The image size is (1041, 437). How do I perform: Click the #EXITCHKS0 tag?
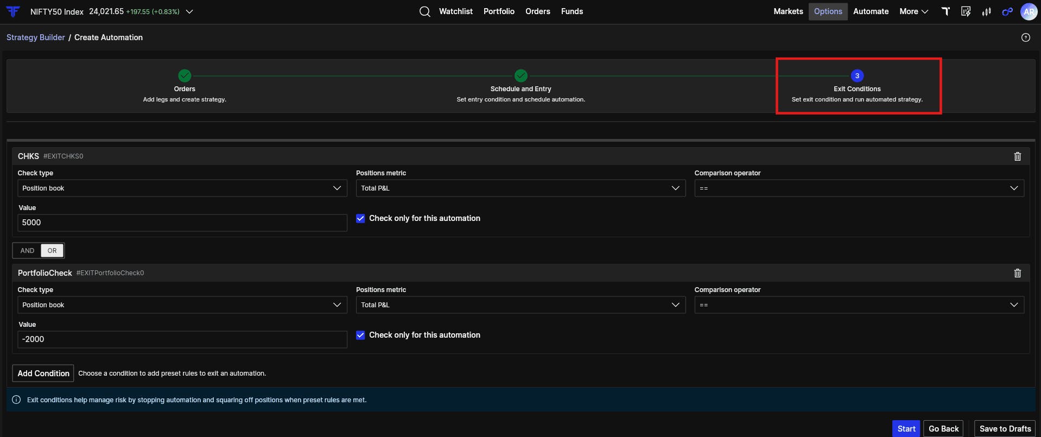(64, 156)
